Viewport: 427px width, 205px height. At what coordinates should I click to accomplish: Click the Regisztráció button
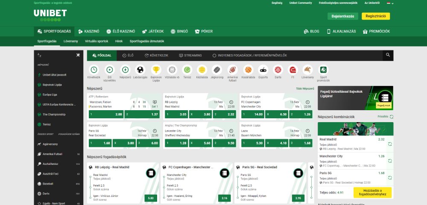click(x=375, y=16)
